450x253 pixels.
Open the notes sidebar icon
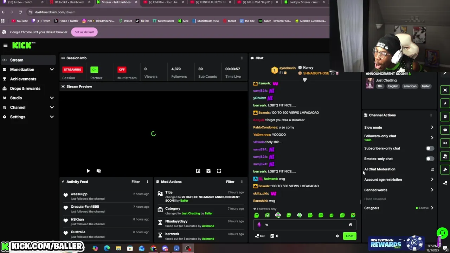point(445,117)
